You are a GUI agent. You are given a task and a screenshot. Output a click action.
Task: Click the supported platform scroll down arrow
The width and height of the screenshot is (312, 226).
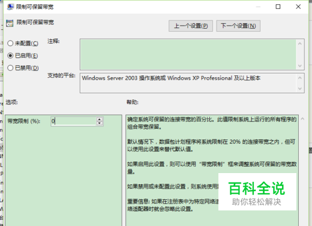pos(300,88)
